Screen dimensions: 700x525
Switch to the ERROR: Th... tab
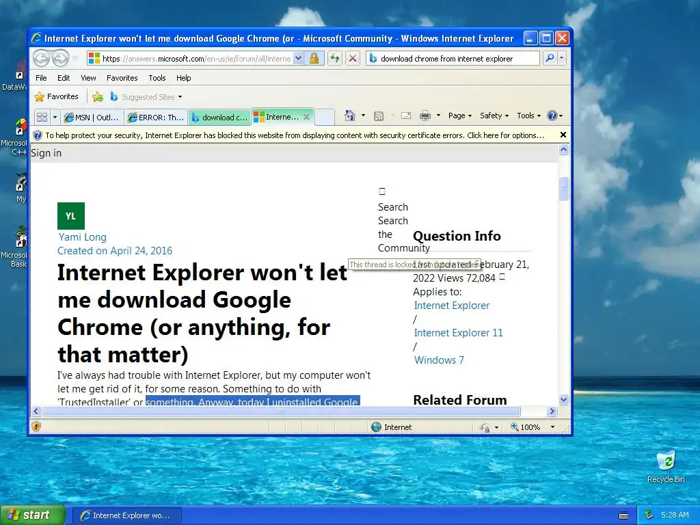156,118
